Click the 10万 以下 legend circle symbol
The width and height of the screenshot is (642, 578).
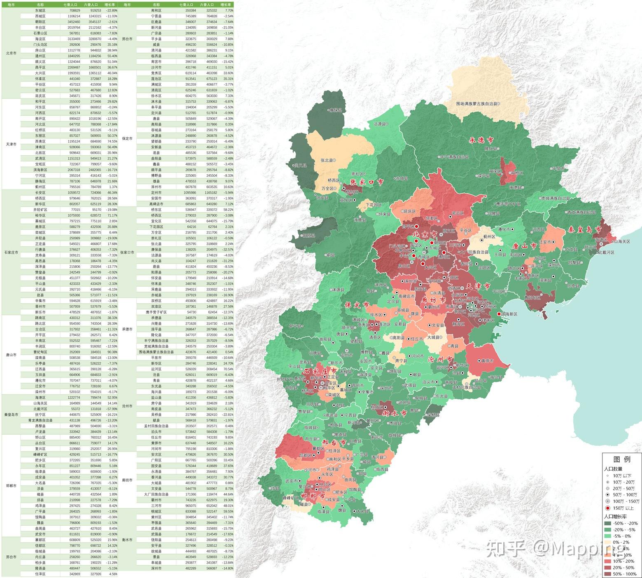(608, 476)
